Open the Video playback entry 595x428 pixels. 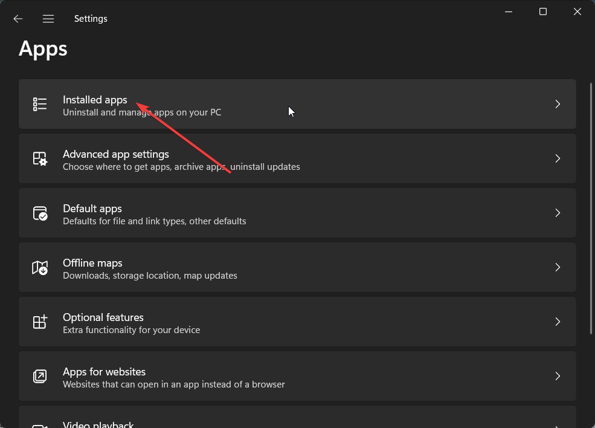point(297,417)
